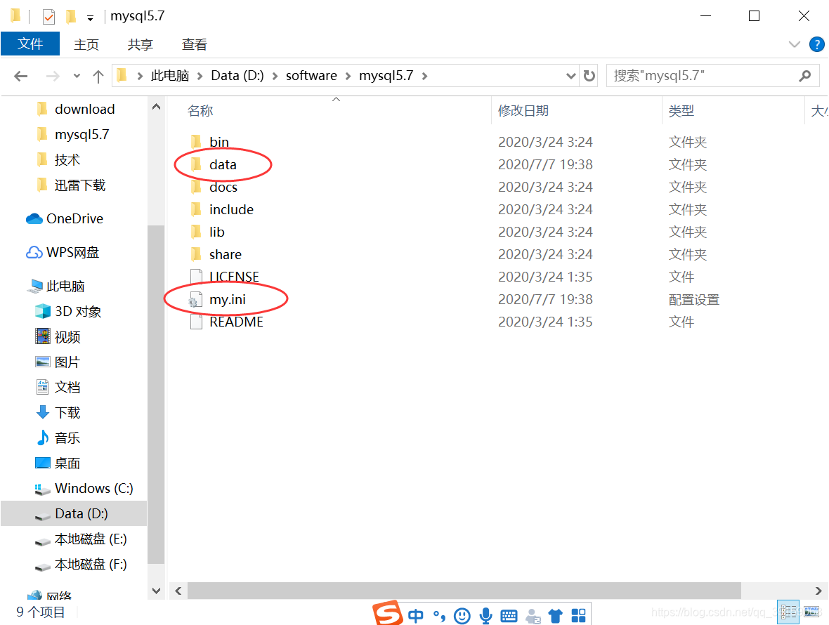Click software breadcrumb segment
Image resolution: width=829 pixels, height=625 pixels.
click(x=311, y=76)
